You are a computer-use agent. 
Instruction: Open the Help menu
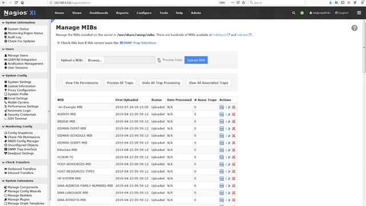[179, 13]
